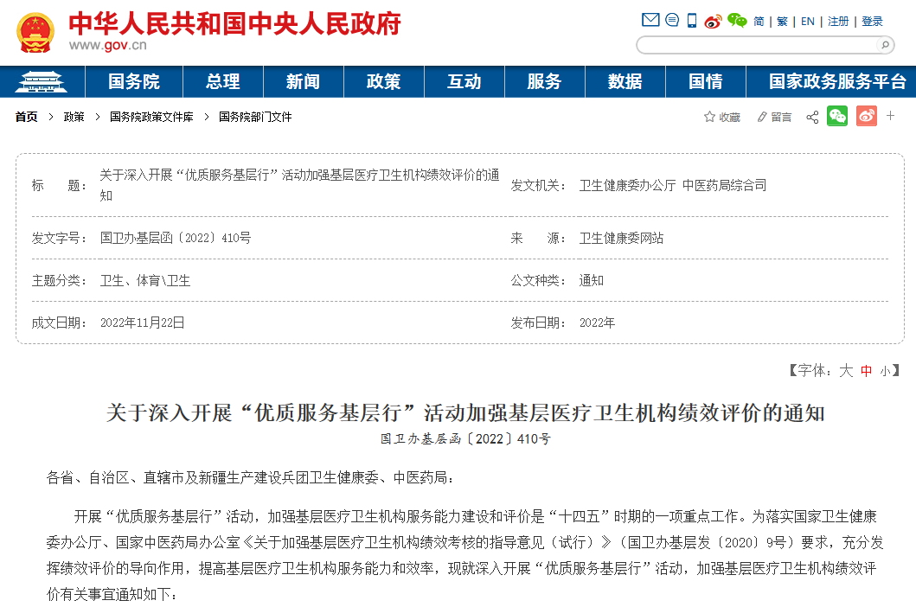916x607 pixels.
Task: Click the WeChat icon in header
Action: (737, 21)
